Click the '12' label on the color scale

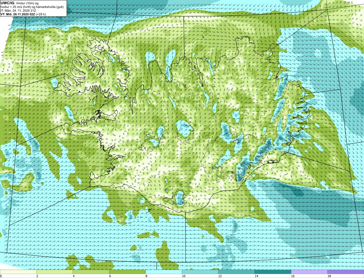tap(220, 276)
